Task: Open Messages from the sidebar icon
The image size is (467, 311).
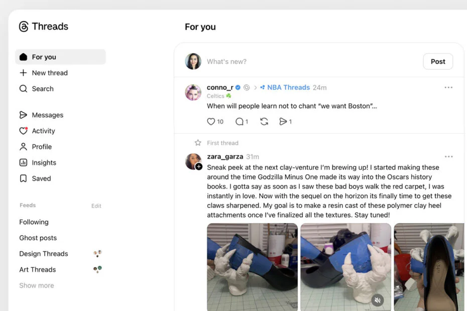Action: click(x=23, y=114)
